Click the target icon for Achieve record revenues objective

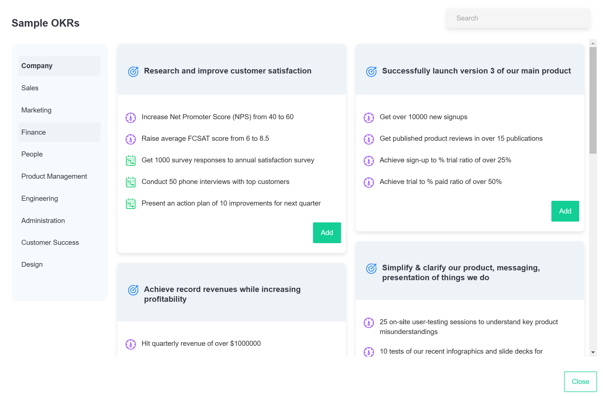[133, 290]
